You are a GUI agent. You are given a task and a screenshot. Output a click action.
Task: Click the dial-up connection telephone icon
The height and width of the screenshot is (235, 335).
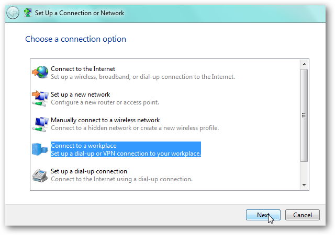pyautogui.click(x=40, y=175)
